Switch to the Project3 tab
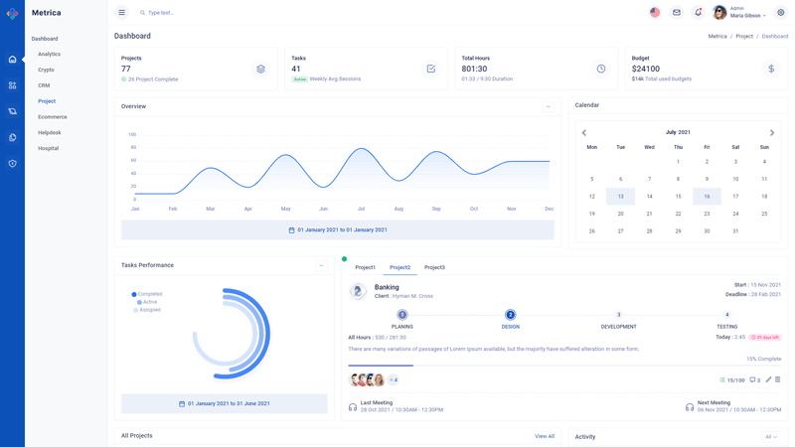The image size is (795, 447). pos(434,267)
